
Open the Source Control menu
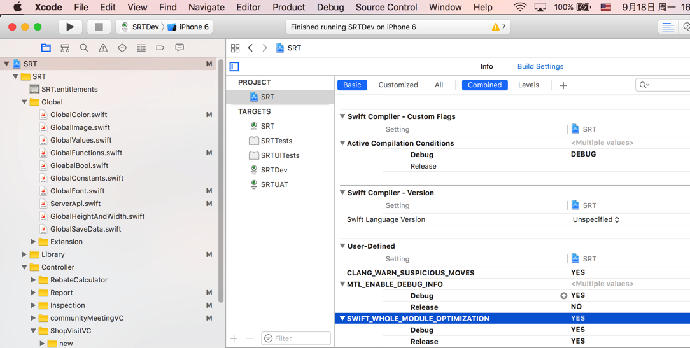pyautogui.click(x=386, y=7)
